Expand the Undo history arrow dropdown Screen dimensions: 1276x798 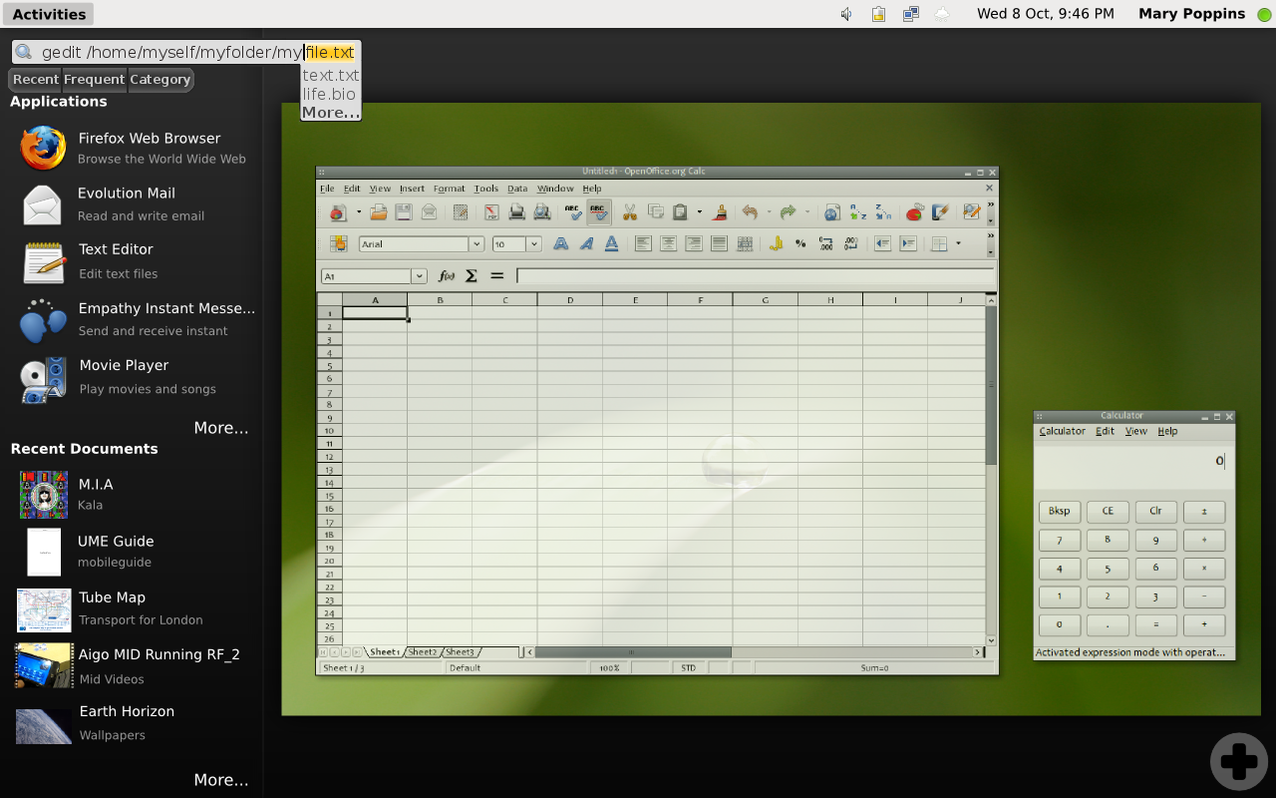[x=769, y=212]
